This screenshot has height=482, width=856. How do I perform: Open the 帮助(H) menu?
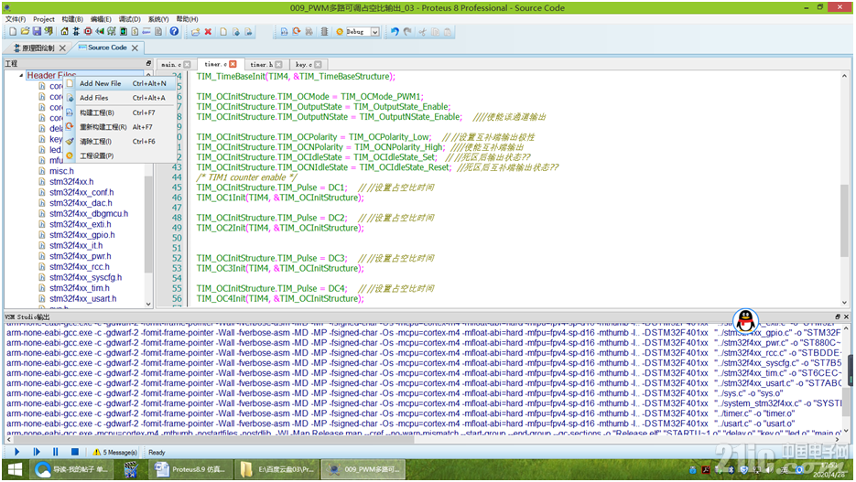pos(188,19)
